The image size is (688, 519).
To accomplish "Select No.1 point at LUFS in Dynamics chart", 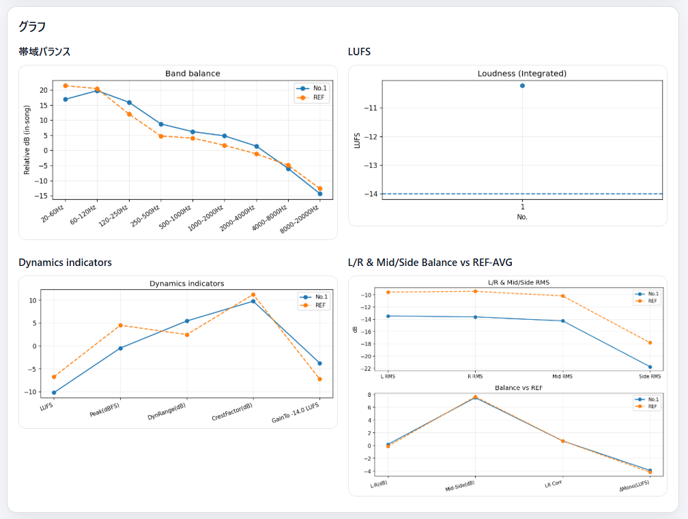I will click(54, 392).
